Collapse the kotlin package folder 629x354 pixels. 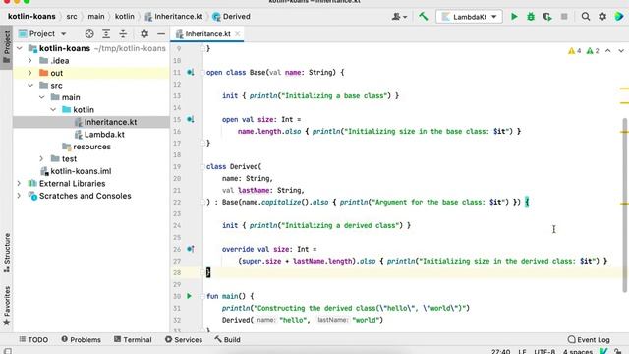pyautogui.click(x=53, y=109)
